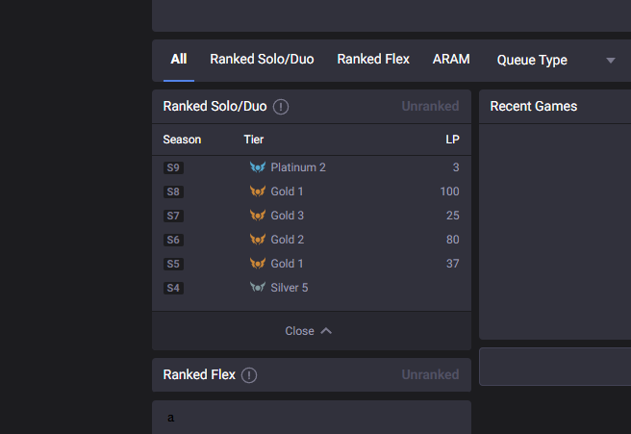Open the ARAM tab
The image size is (631, 434).
451,60
